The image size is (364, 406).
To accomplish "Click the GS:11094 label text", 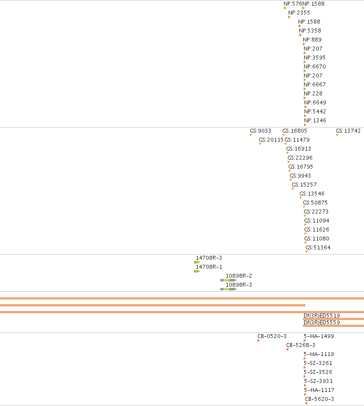I will click(317, 221).
